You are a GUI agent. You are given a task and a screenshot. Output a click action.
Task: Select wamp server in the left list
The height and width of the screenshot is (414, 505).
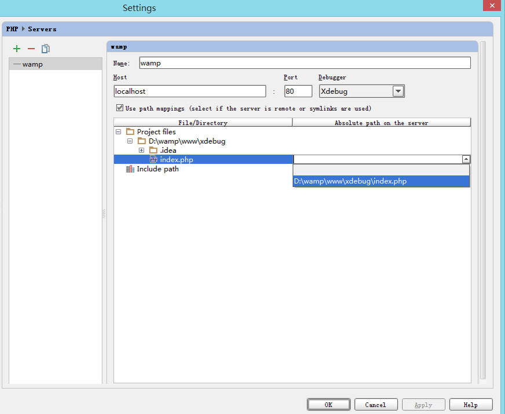coord(32,64)
